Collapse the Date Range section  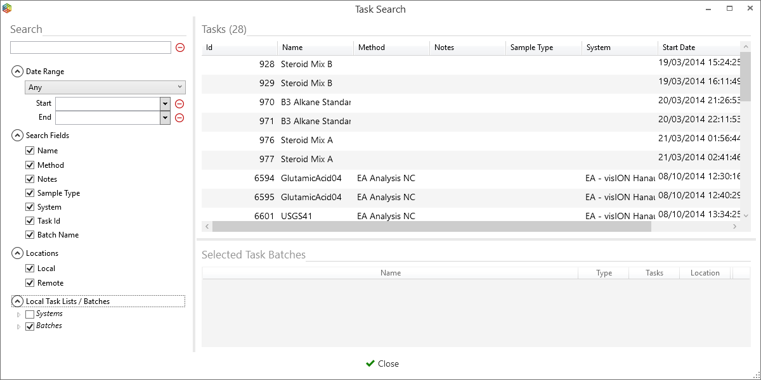17,72
